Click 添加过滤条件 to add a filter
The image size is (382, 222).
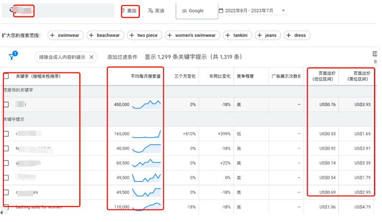[122, 57]
